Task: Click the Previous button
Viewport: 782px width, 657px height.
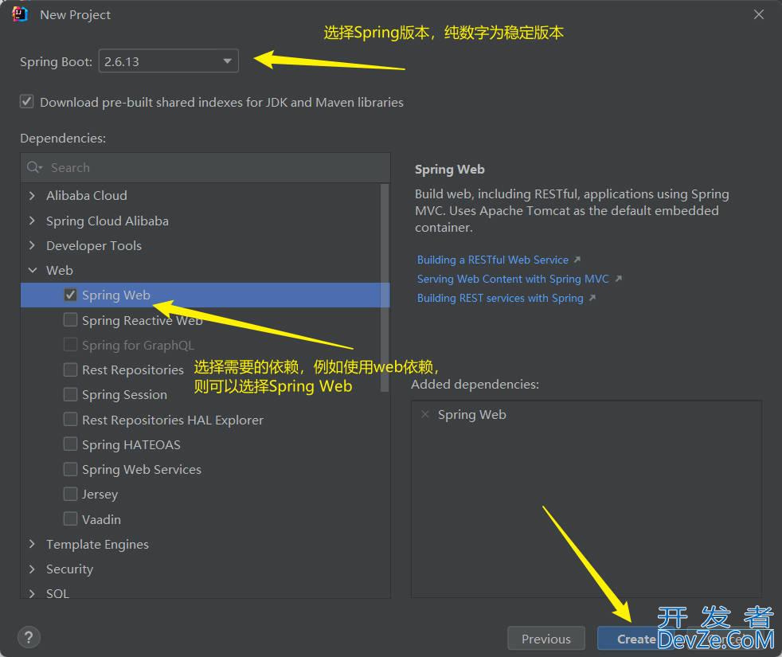Action: 546,638
